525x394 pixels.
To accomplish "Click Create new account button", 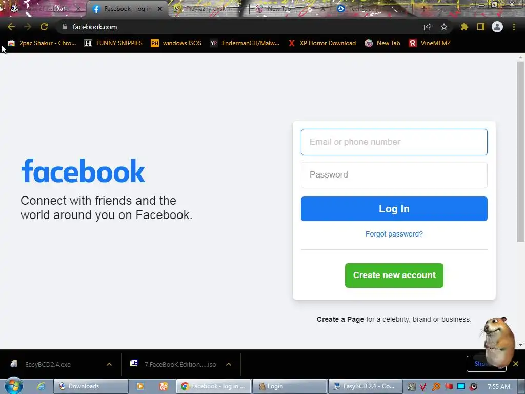I will coord(394,275).
